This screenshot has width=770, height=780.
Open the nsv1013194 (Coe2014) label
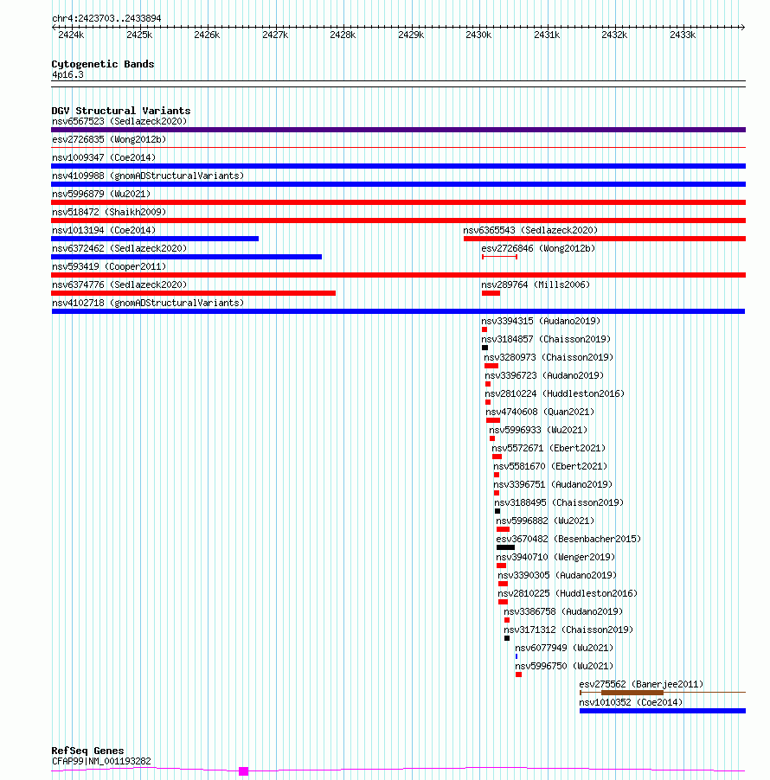[104, 230]
